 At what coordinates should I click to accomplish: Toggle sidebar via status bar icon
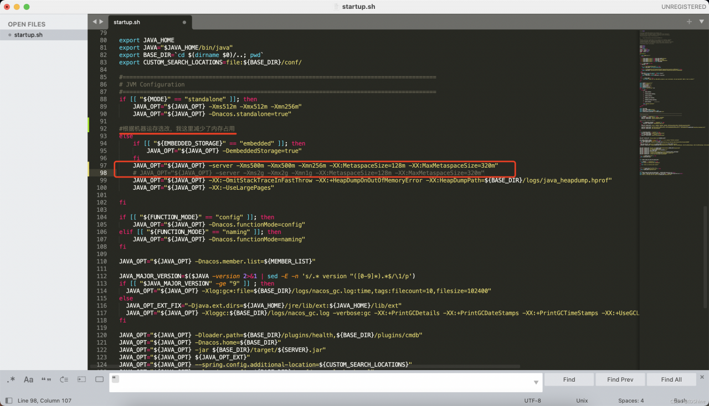pos(9,400)
